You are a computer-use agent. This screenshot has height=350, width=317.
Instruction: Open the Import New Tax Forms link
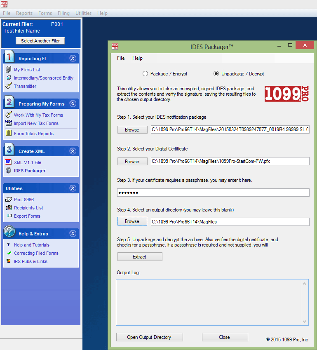pyautogui.click(x=36, y=123)
